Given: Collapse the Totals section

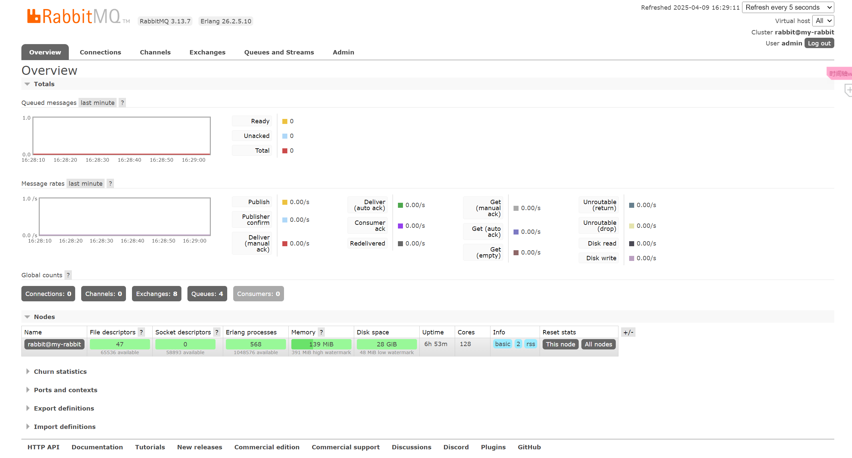Looking at the screenshot, I should pyautogui.click(x=44, y=84).
